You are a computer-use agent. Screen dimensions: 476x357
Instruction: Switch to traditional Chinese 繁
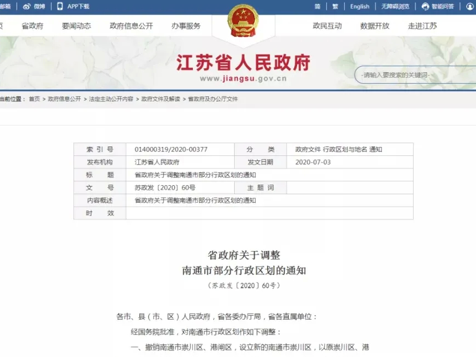tap(336, 7)
